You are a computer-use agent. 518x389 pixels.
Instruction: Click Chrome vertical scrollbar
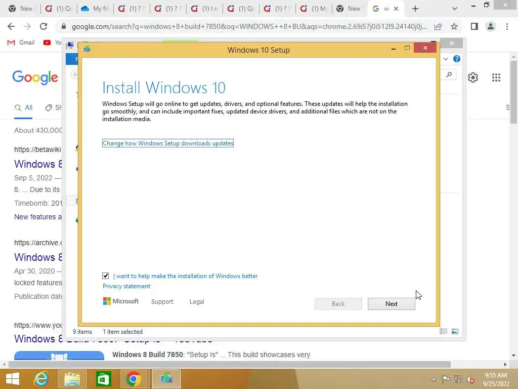tap(514, 92)
